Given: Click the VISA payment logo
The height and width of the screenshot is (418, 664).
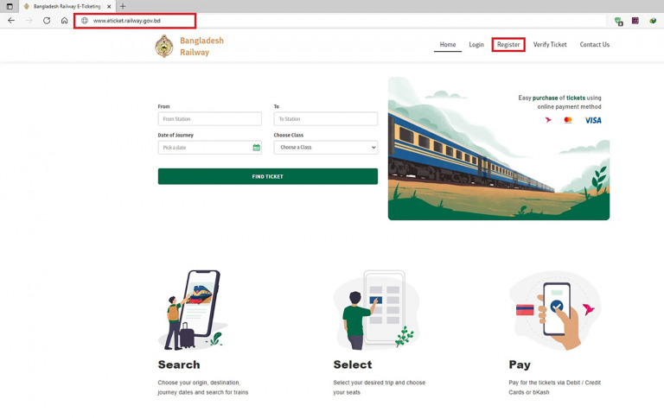Looking at the screenshot, I should pyautogui.click(x=593, y=121).
